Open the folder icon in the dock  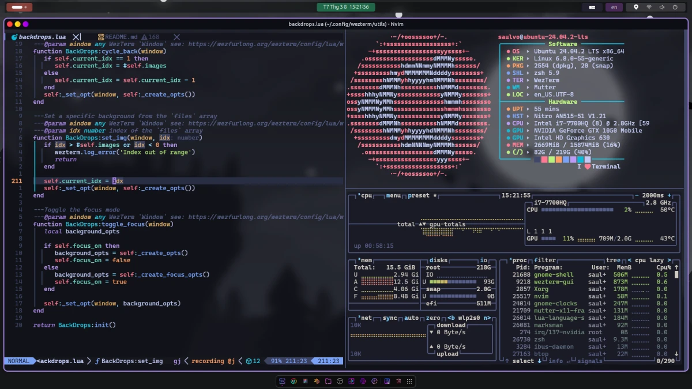click(329, 381)
